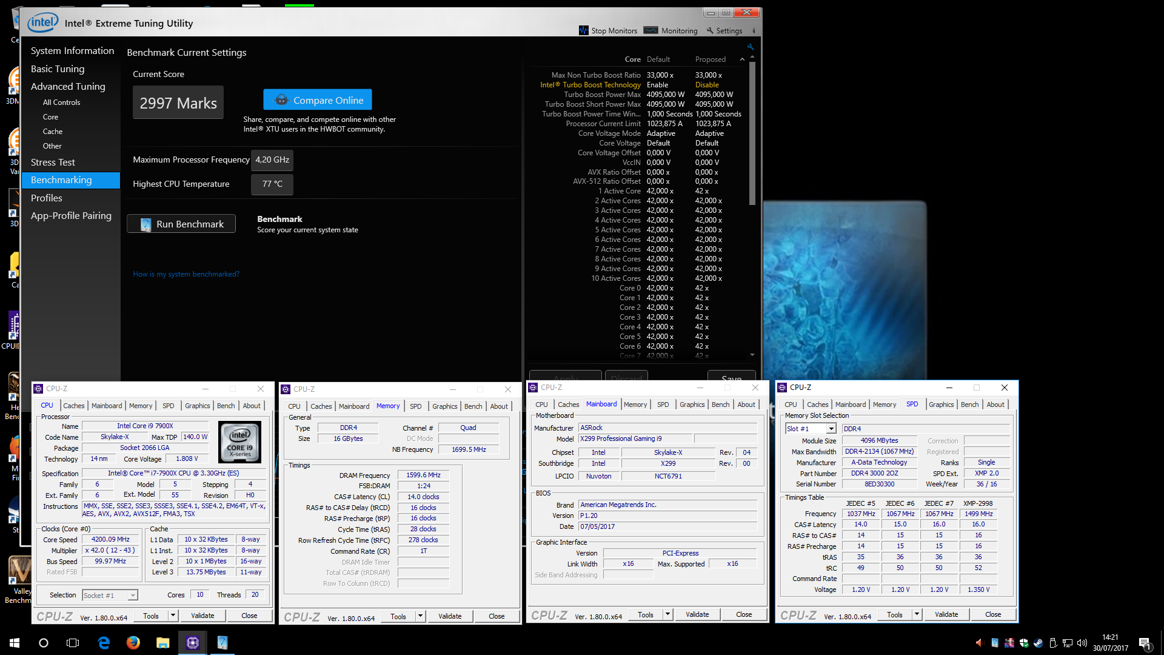Click the 2997 Marks score box

point(178,102)
